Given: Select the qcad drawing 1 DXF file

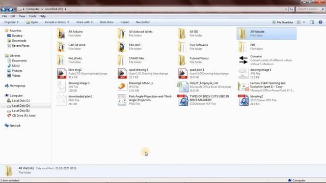Looking at the screenshot, I should pos(143,73).
